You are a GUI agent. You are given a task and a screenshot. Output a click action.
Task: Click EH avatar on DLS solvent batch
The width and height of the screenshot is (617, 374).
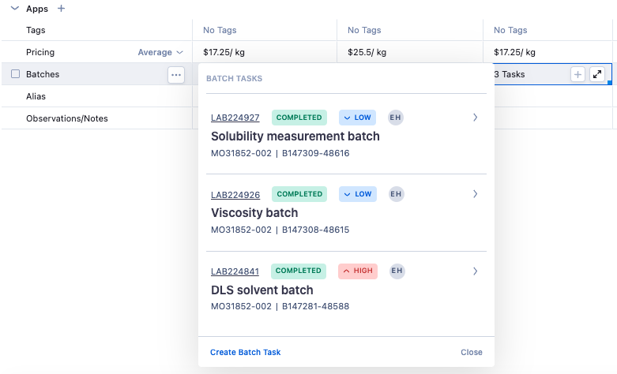click(396, 271)
